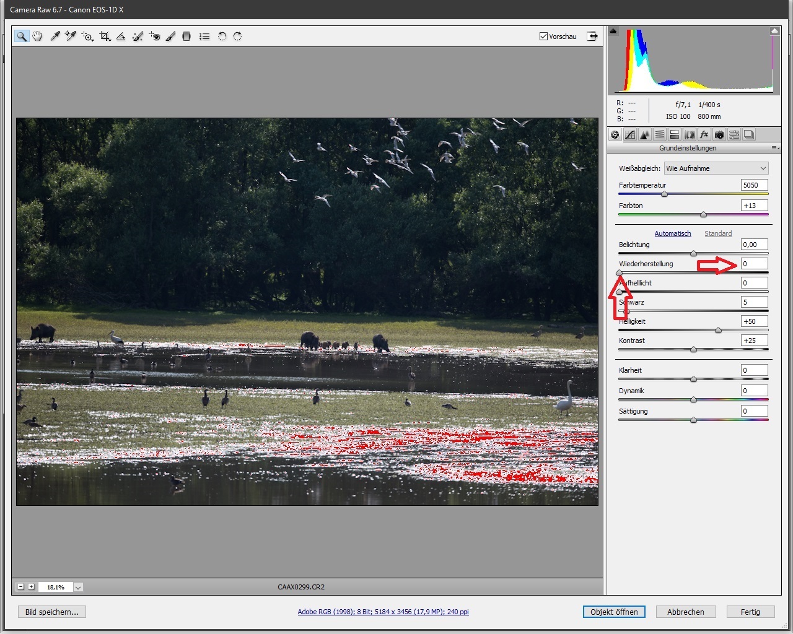This screenshot has width=793, height=634.
Task: Choose the Red Eye Removal tool
Action: click(x=154, y=37)
